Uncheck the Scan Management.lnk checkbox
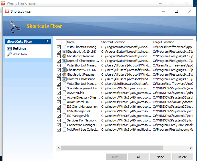Image resolution: width=197 pixels, height=161 pixels. [59, 88]
